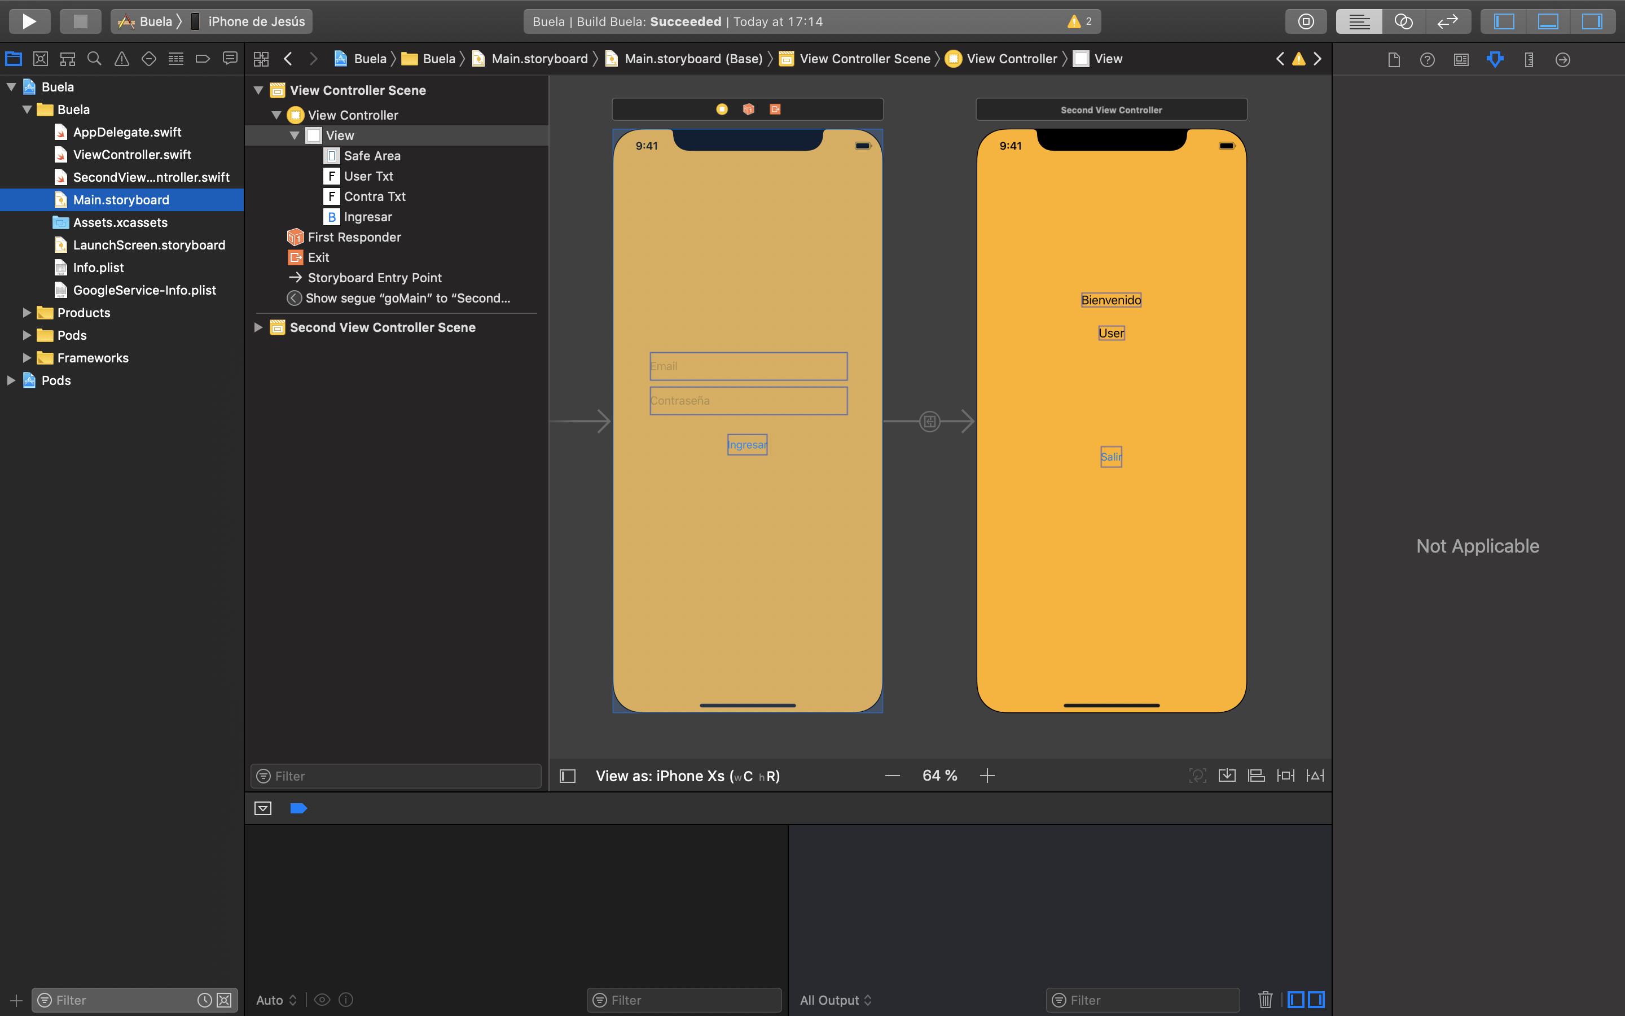Collapse the View Controller Scene outline
Screen dimensions: 1625x1016
coord(258,90)
